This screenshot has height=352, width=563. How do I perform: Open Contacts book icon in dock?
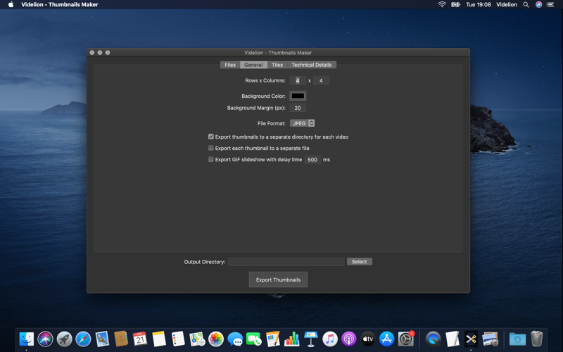(121, 339)
